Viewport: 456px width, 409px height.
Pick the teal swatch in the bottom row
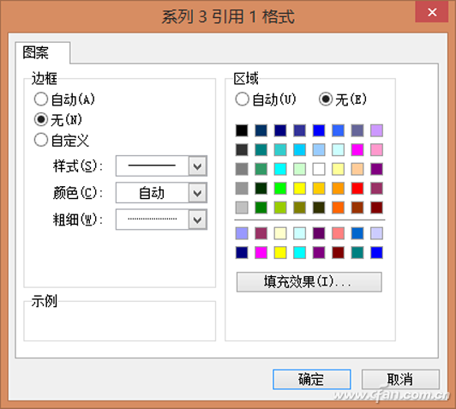point(357,252)
